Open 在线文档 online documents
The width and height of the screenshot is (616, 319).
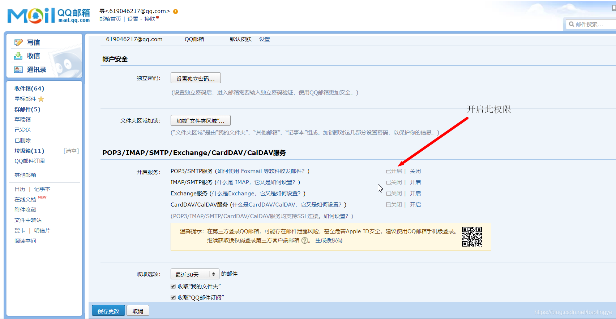25,200
